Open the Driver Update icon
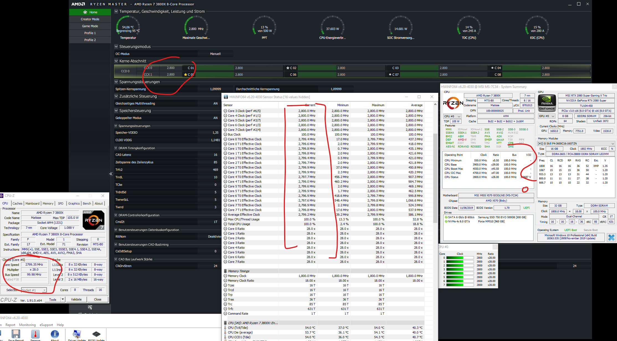 tap(77, 334)
